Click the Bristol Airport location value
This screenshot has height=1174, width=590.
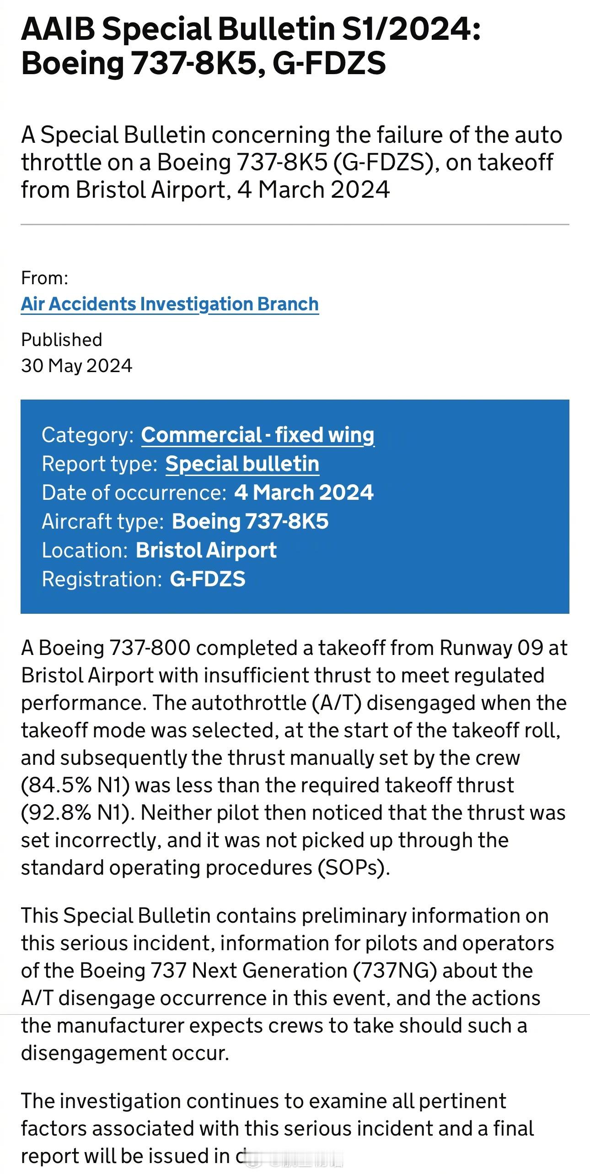[x=206, y=551]
